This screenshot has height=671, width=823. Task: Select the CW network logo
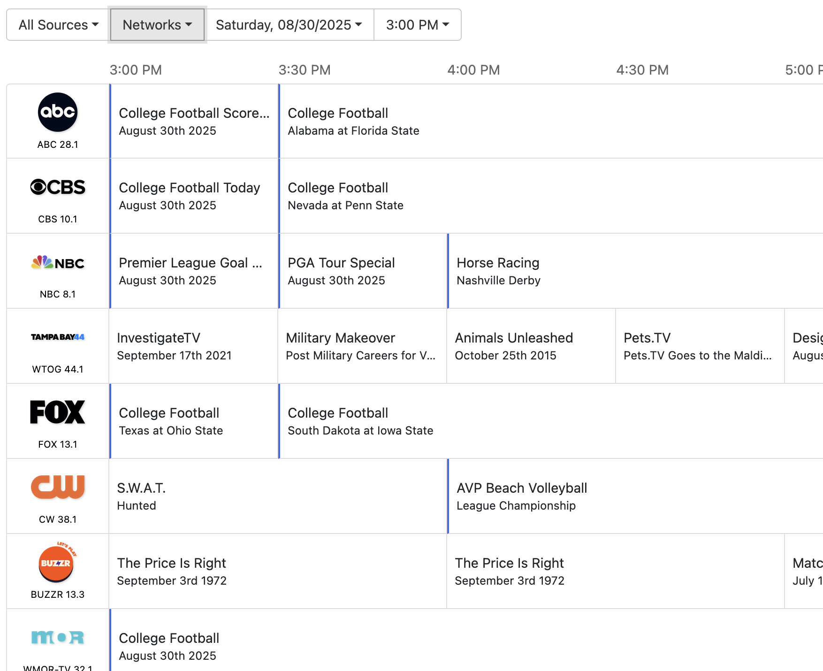click(57, 487)
